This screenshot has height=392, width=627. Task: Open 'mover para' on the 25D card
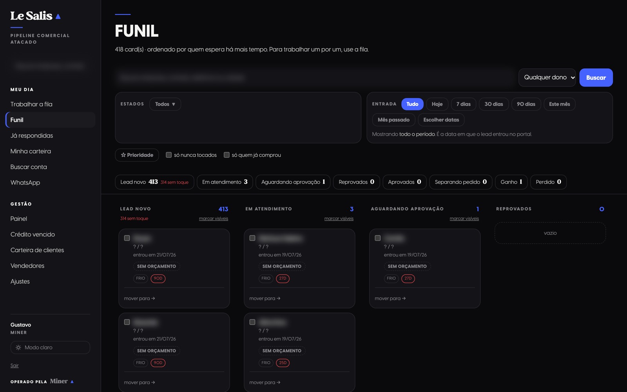pos(265,383)
